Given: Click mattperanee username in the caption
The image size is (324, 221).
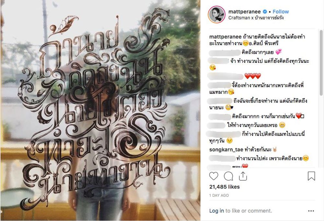Looking at the screenshot, I should [225, 37].
